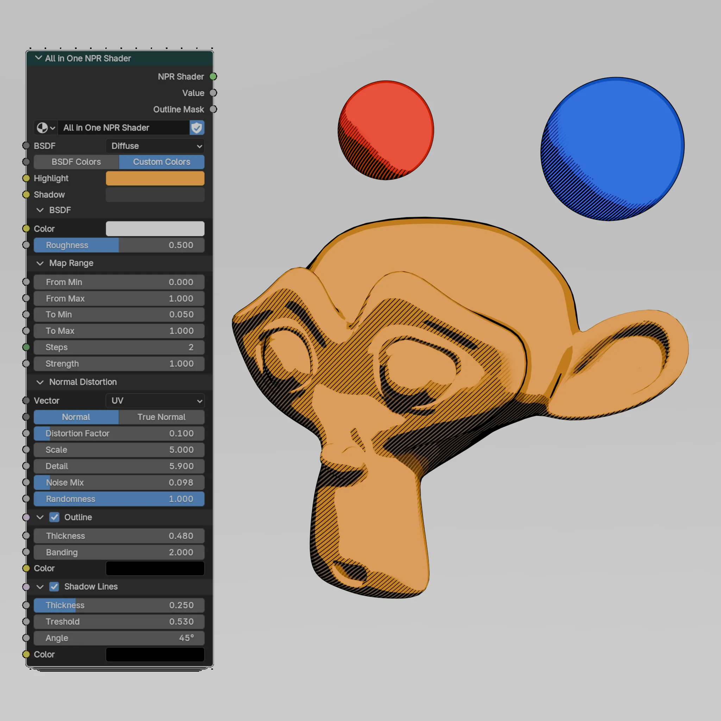
Task: Click the To Max input socket
Action: 26,331
